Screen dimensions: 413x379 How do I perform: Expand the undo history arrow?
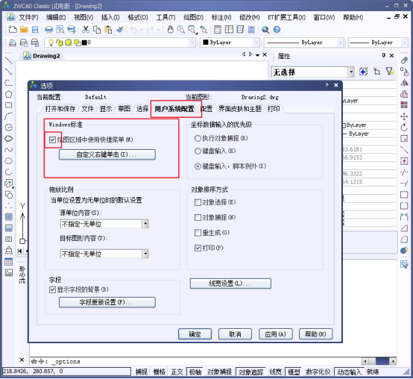click(142, 30)
